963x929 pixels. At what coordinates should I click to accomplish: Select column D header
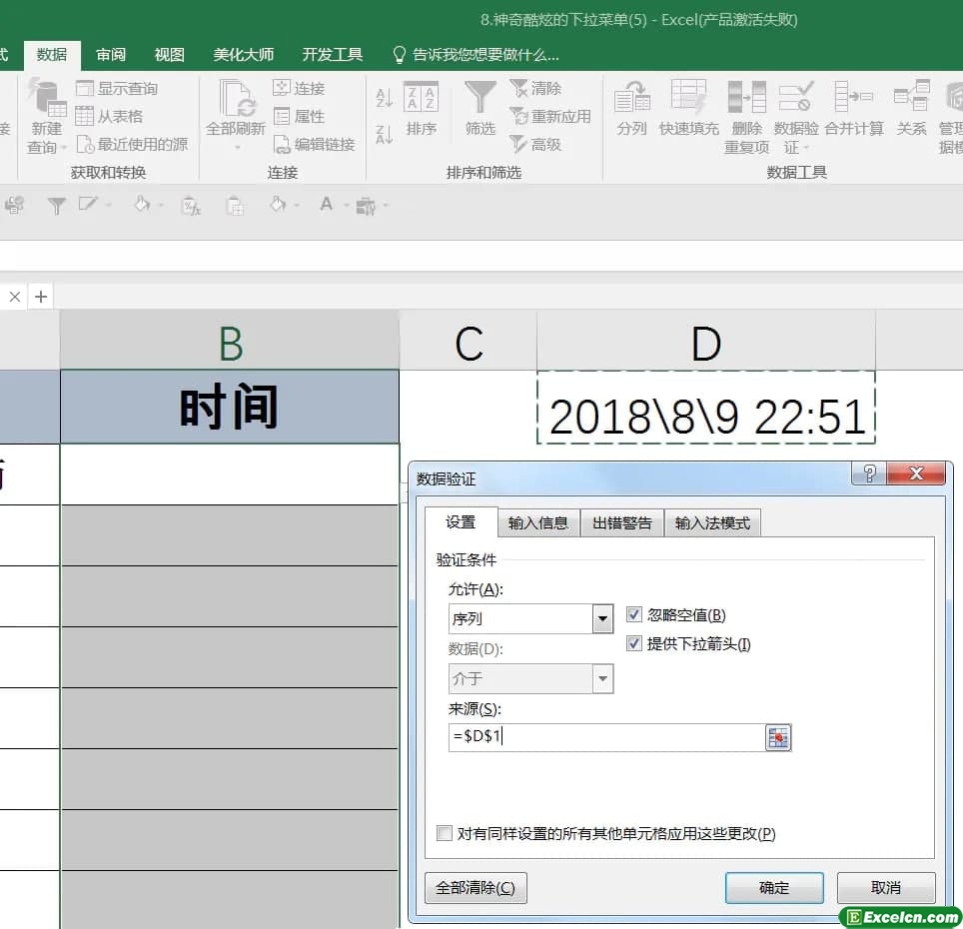coord(705,342)
